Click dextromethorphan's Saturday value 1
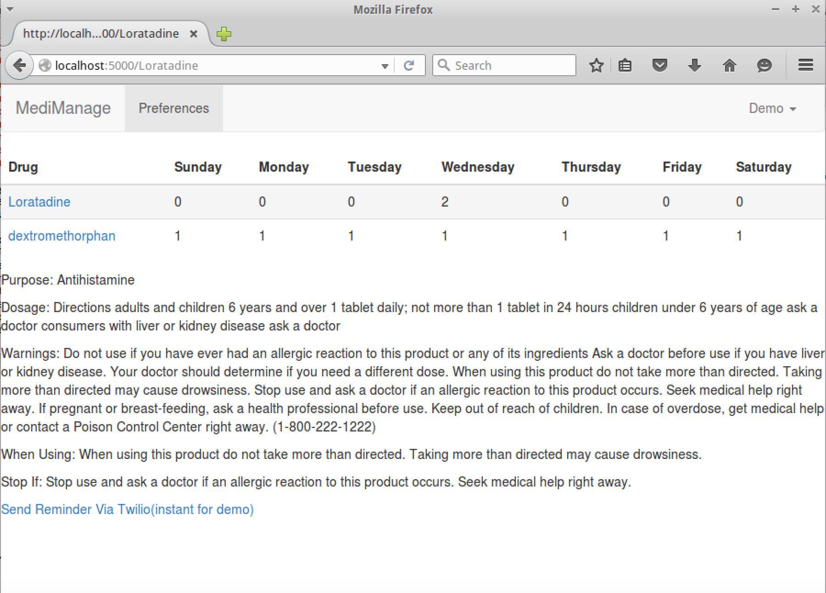826x593 pixels. pyautogui.click(x=739, y=236)
